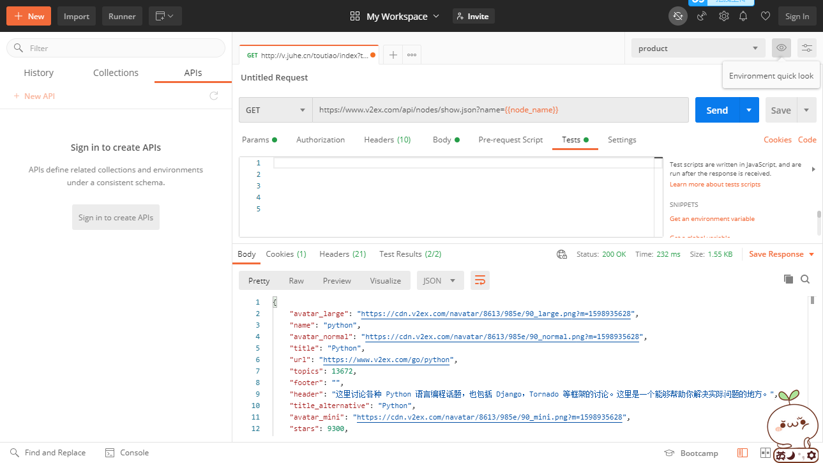Open the Import dialog

click(x=77, y=16)
